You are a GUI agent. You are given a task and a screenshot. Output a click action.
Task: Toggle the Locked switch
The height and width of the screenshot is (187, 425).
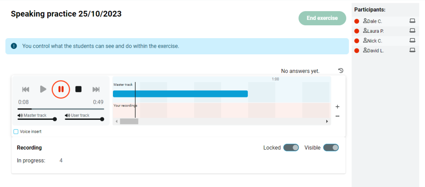point(291,148)
